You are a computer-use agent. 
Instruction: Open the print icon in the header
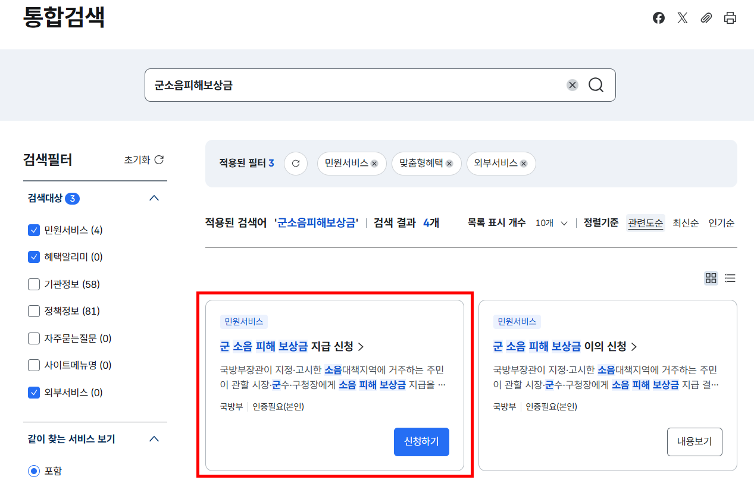[730, 18]
